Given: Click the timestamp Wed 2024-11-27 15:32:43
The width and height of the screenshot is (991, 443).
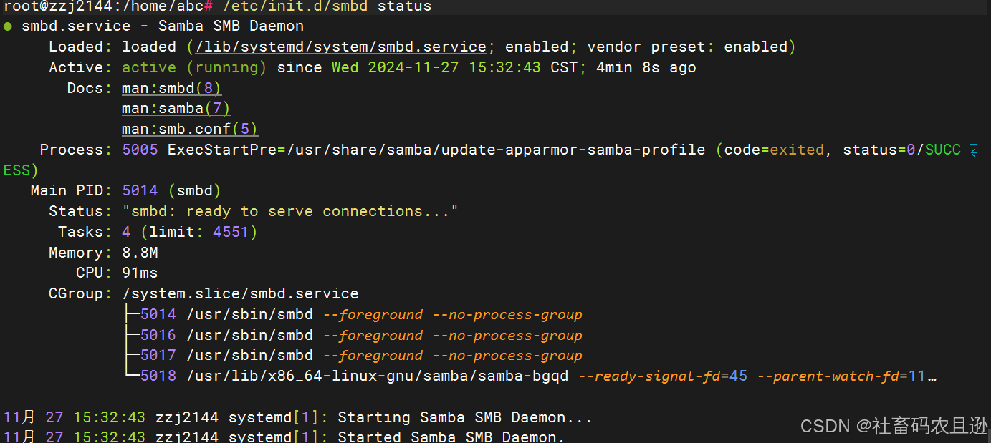Looking at the screenshot, I should 436,68.
